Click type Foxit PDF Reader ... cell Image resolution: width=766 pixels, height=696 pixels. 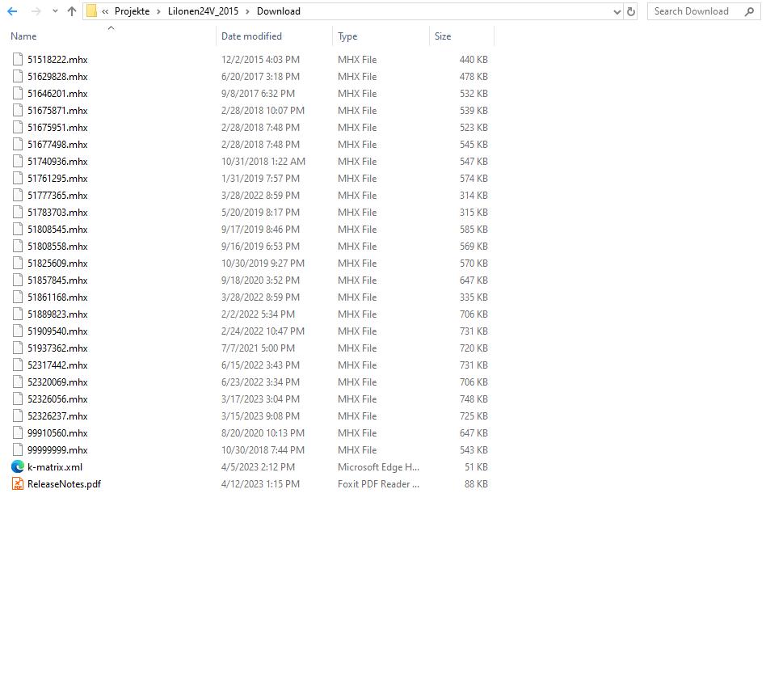pyautogui.click(x=379, y=484)
